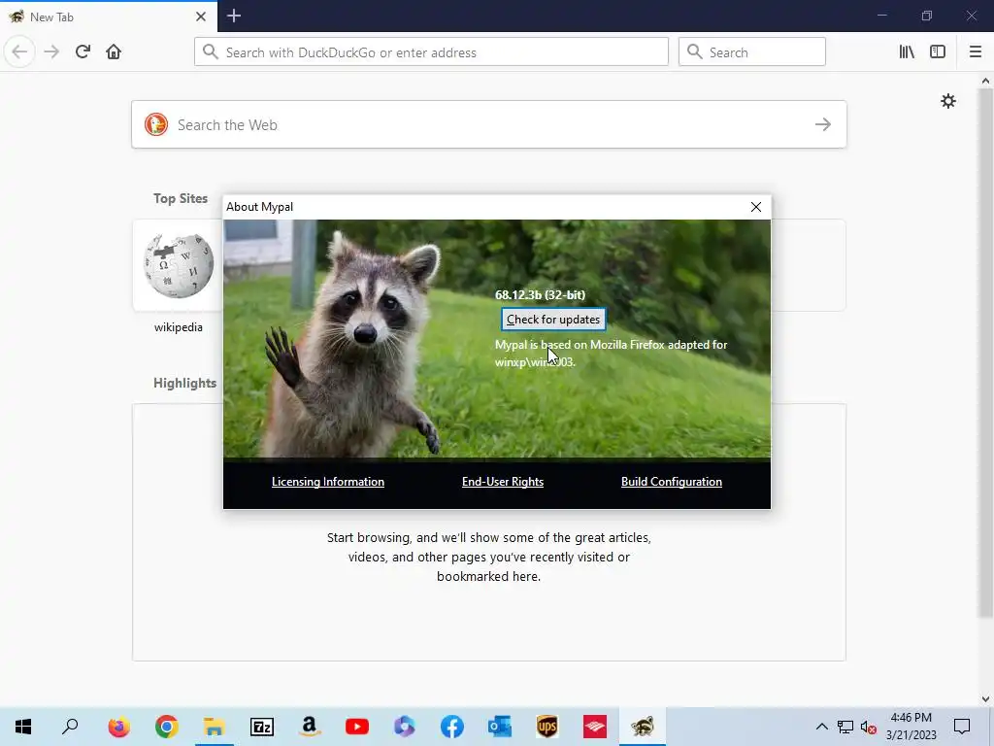Viewport: 994px width, 746px height.
Task: Click the scrollbar down arrow
Action: [x=985, y=699]
